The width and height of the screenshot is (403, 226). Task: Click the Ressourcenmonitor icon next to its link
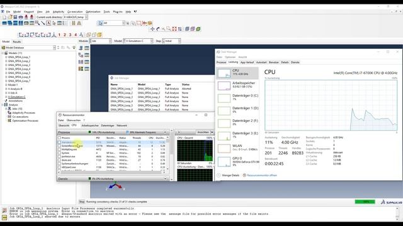(244, 175)
